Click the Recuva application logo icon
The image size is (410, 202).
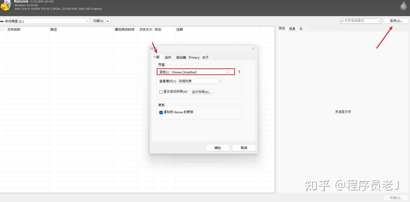pos(6,6)
